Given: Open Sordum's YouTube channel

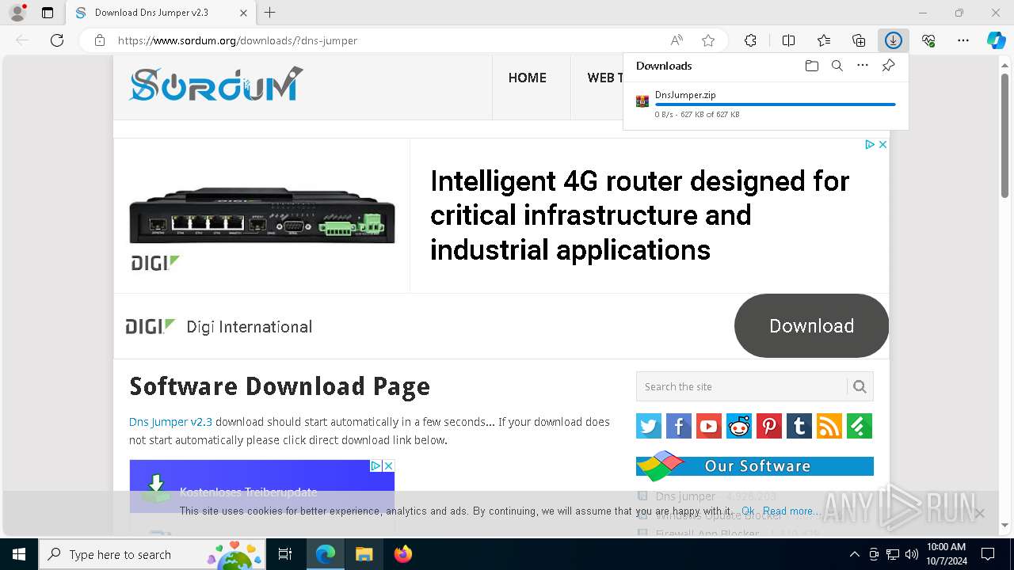Looking at the screenshot, I should [x=709, y=426].
